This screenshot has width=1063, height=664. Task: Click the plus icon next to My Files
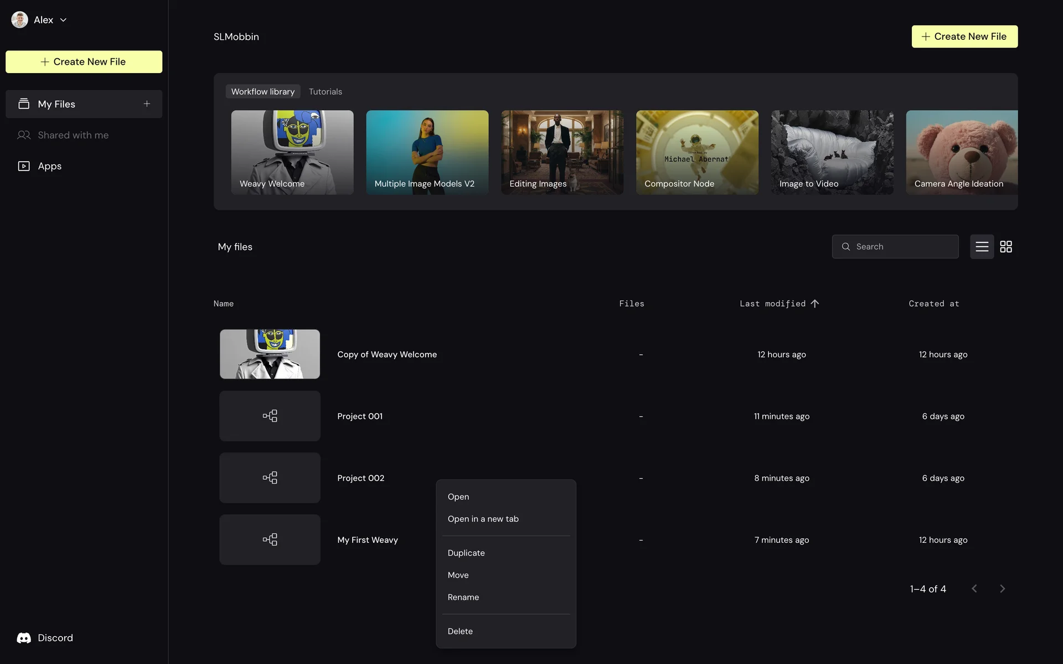147,104
